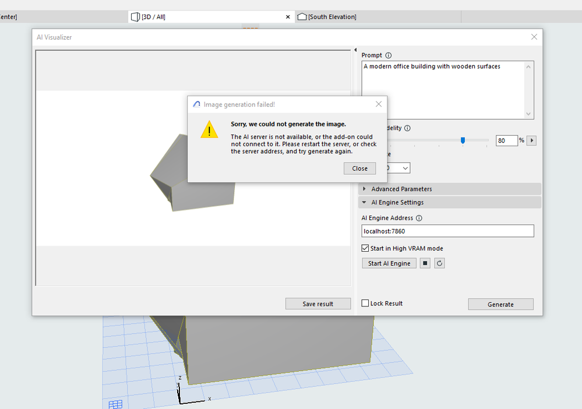Dismiss Image generation failed dialog with X

pyautogui.click(x=378, y=104)
